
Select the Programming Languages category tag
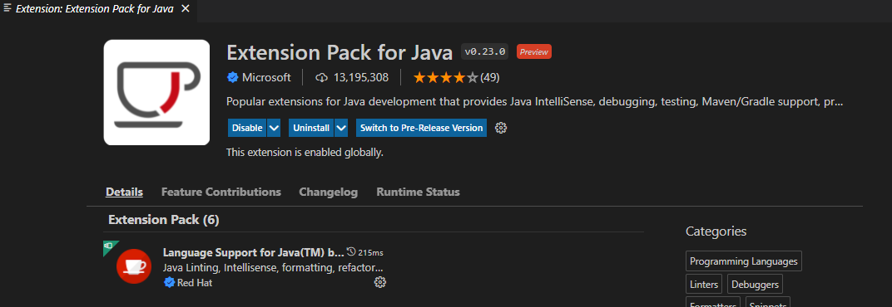click(744, 261)
